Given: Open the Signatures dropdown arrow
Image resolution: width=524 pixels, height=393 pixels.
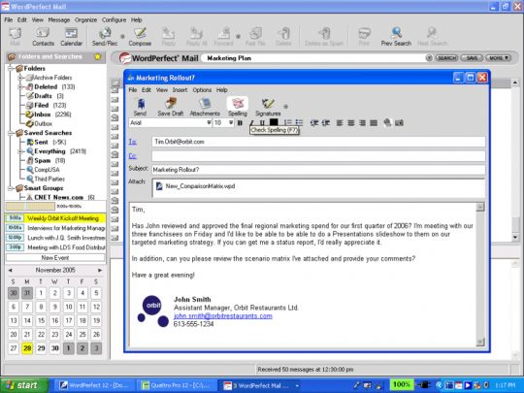Looking at the screenshot, I should coord(285,107).
